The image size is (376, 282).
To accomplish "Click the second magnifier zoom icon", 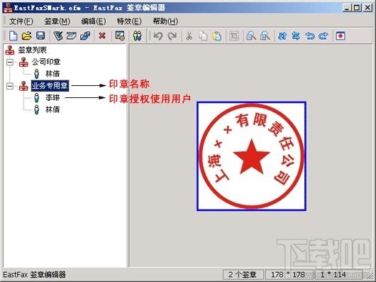I will [x=265, y=36].
